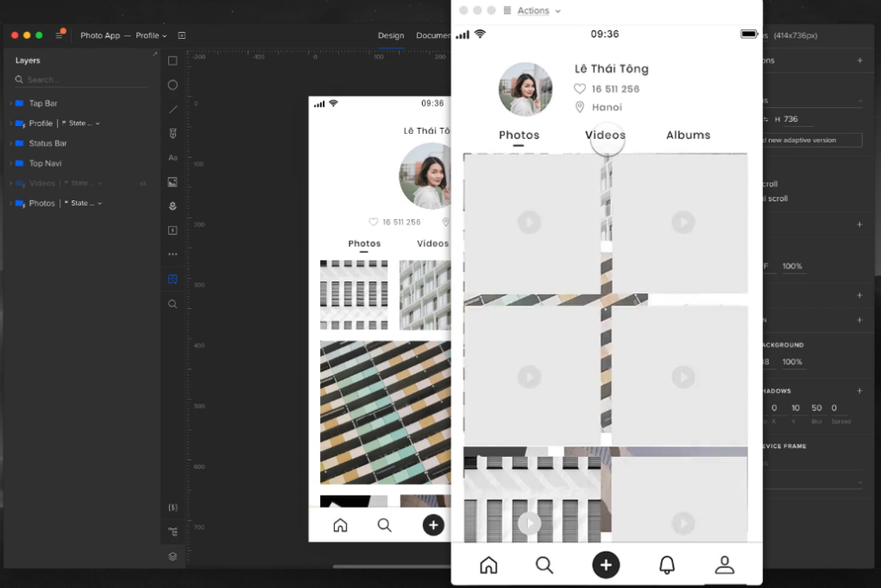Switch to the Design tab
881x588 pixels.
[x=391, y=35]
